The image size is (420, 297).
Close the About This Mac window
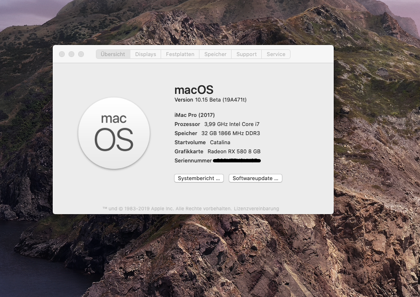pos(62,54)
